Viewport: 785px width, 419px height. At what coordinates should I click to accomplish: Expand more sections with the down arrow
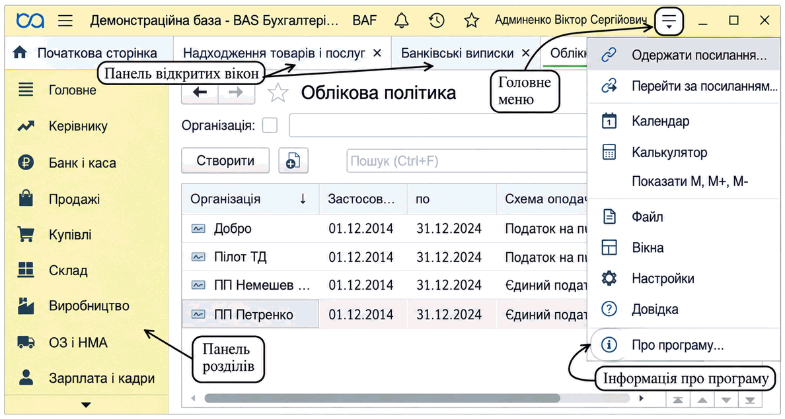[x=86, y=404]
